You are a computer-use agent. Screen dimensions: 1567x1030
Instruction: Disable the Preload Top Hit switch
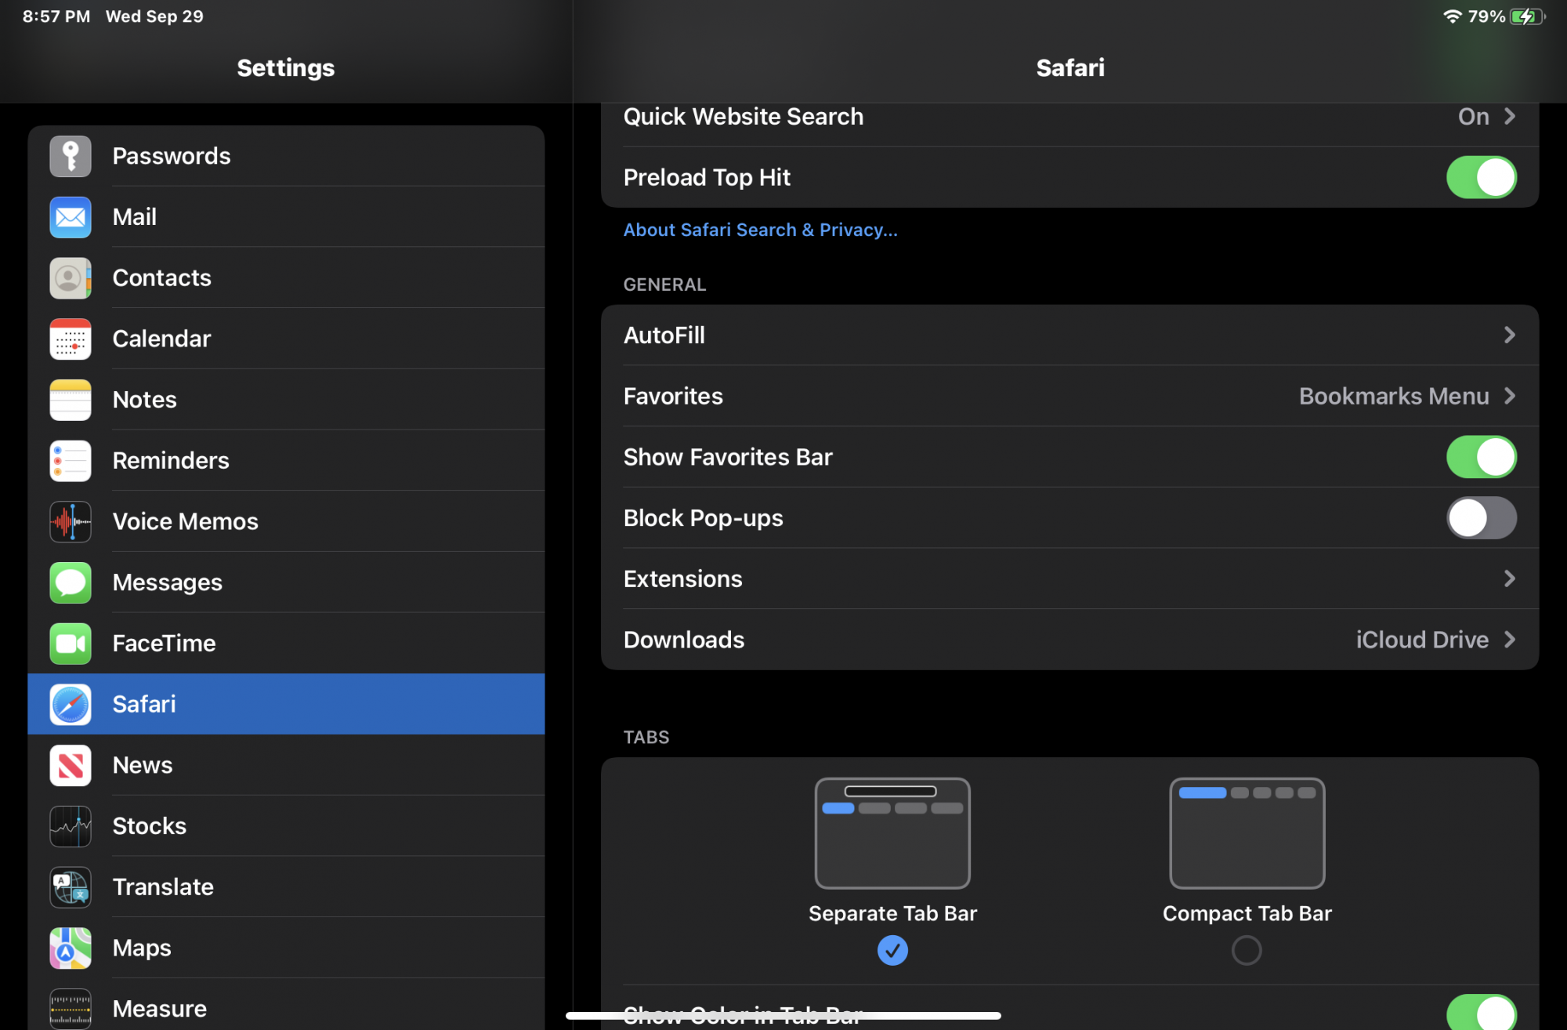tap(1480, 177)
